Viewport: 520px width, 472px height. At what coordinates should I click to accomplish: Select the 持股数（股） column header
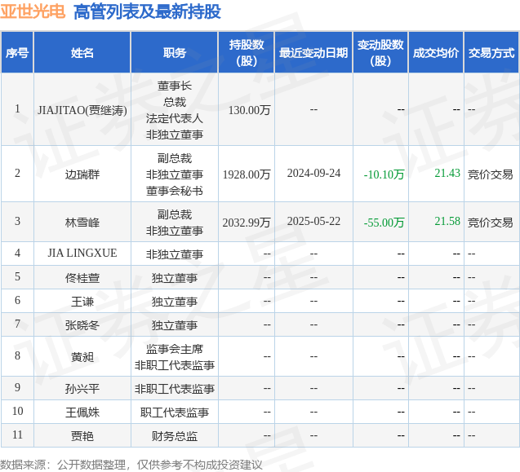click(x=246, y=53)
